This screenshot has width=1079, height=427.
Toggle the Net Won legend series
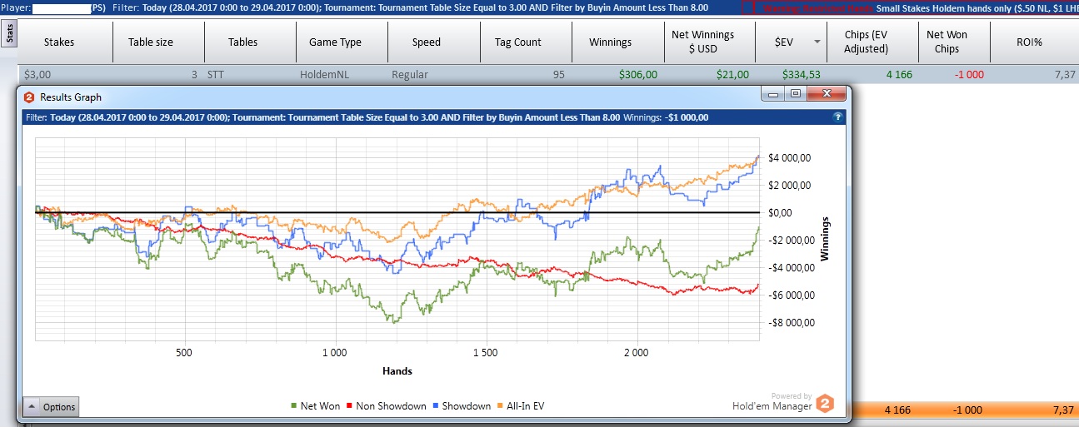(316, 406)
